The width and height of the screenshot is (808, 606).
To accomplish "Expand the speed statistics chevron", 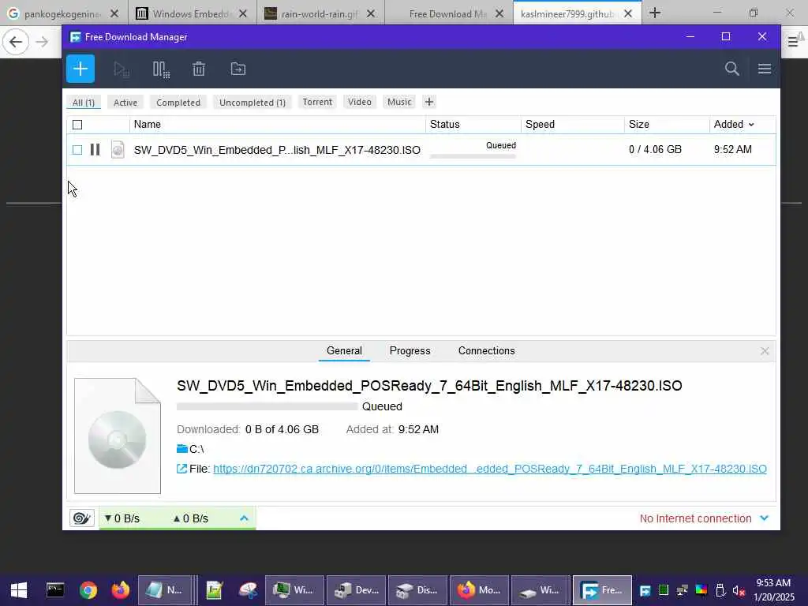I will coord(245,518).
